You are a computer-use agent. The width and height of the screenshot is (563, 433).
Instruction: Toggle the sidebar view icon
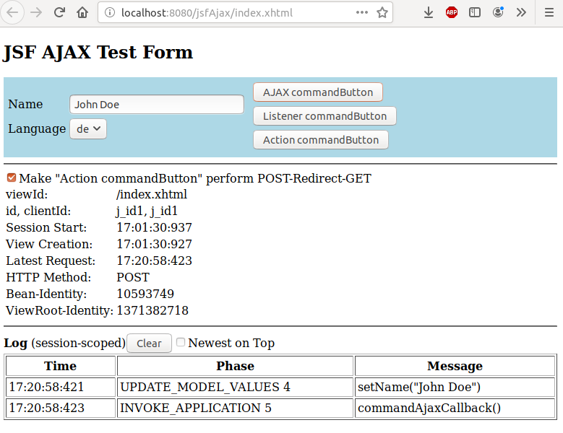[x=475, y=12]
